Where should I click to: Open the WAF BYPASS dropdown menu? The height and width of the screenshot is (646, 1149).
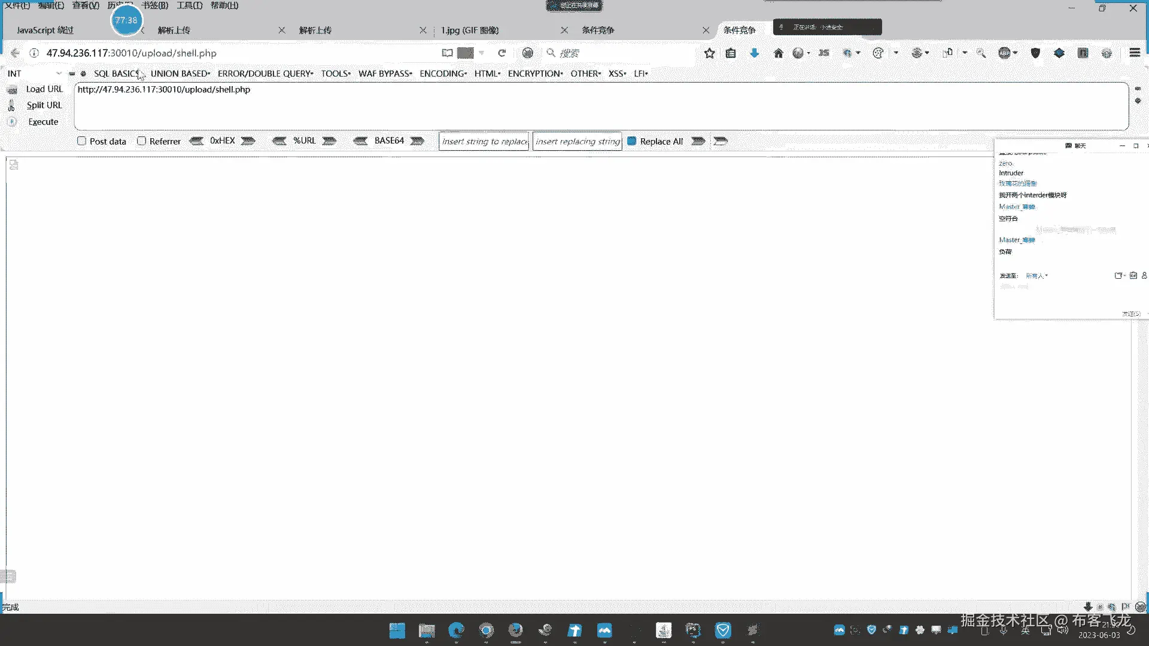pyautogui.click(x=385, y=74)
